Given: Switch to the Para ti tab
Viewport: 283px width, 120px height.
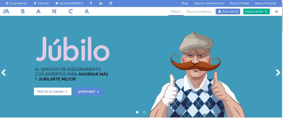Looking at the screenshot, I should click(x=176, y=12).
